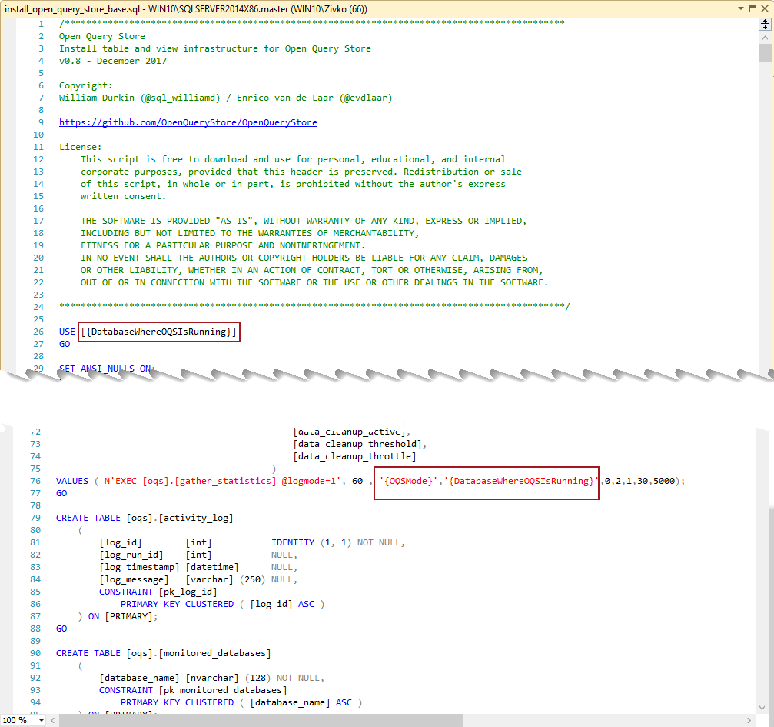Click the VALUES keyword on line 76
774x727 pixels.
tap(72, 481)
